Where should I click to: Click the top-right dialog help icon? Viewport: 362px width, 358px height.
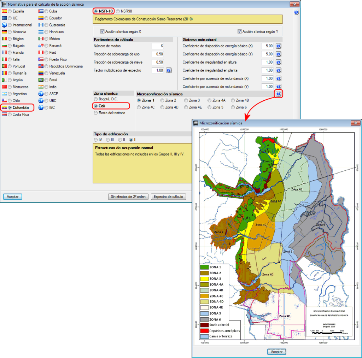(x=296, y=12)
